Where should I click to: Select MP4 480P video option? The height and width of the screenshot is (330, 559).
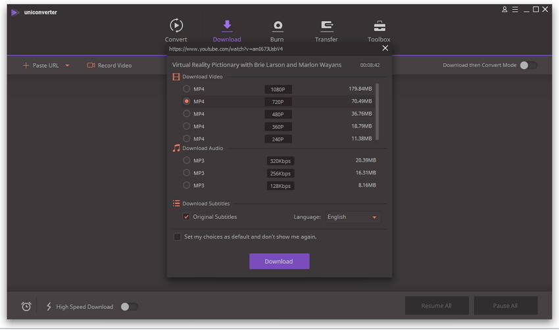coord(187,114)
